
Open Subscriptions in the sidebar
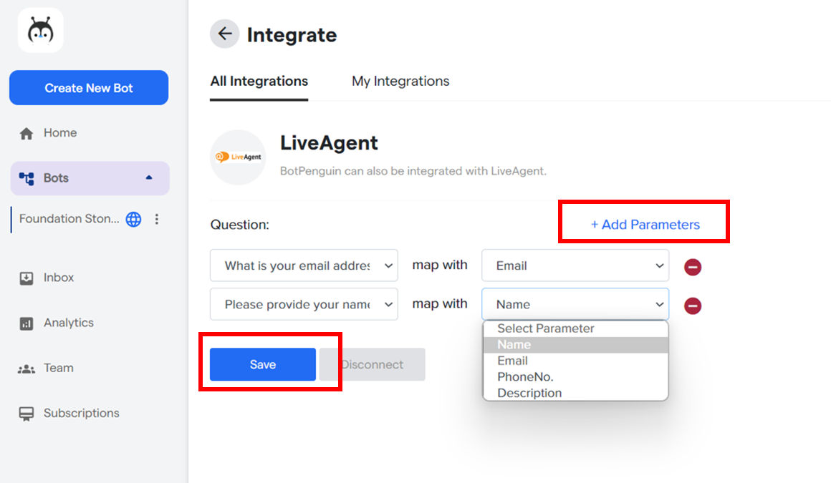(81, 413)
